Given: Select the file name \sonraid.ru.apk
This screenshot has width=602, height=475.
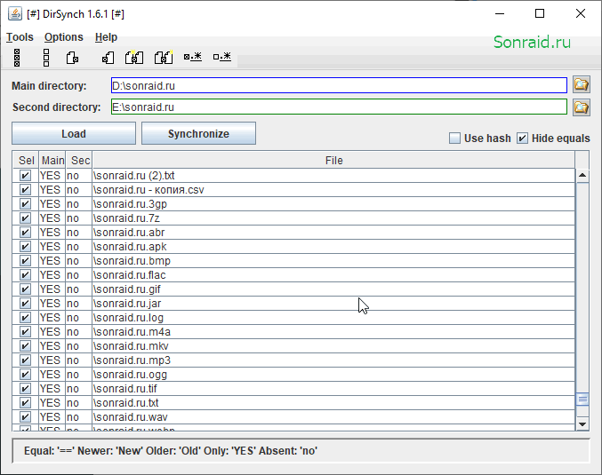Looking at the screenshot, I should click(130, 247).
